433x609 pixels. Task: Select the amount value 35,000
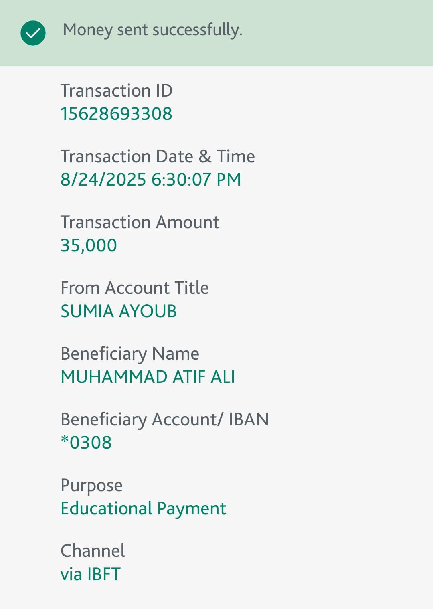click(89, 245)
